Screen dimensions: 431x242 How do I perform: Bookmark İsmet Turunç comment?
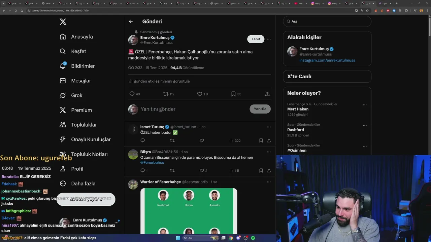(x=261, y=140)
